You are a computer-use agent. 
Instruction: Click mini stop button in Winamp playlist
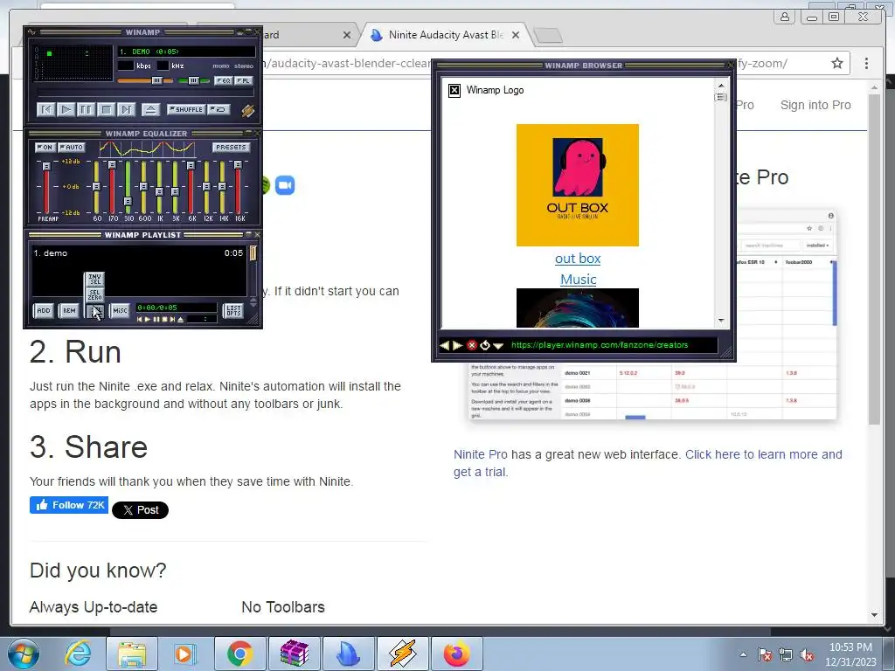[x=164, y=320]
